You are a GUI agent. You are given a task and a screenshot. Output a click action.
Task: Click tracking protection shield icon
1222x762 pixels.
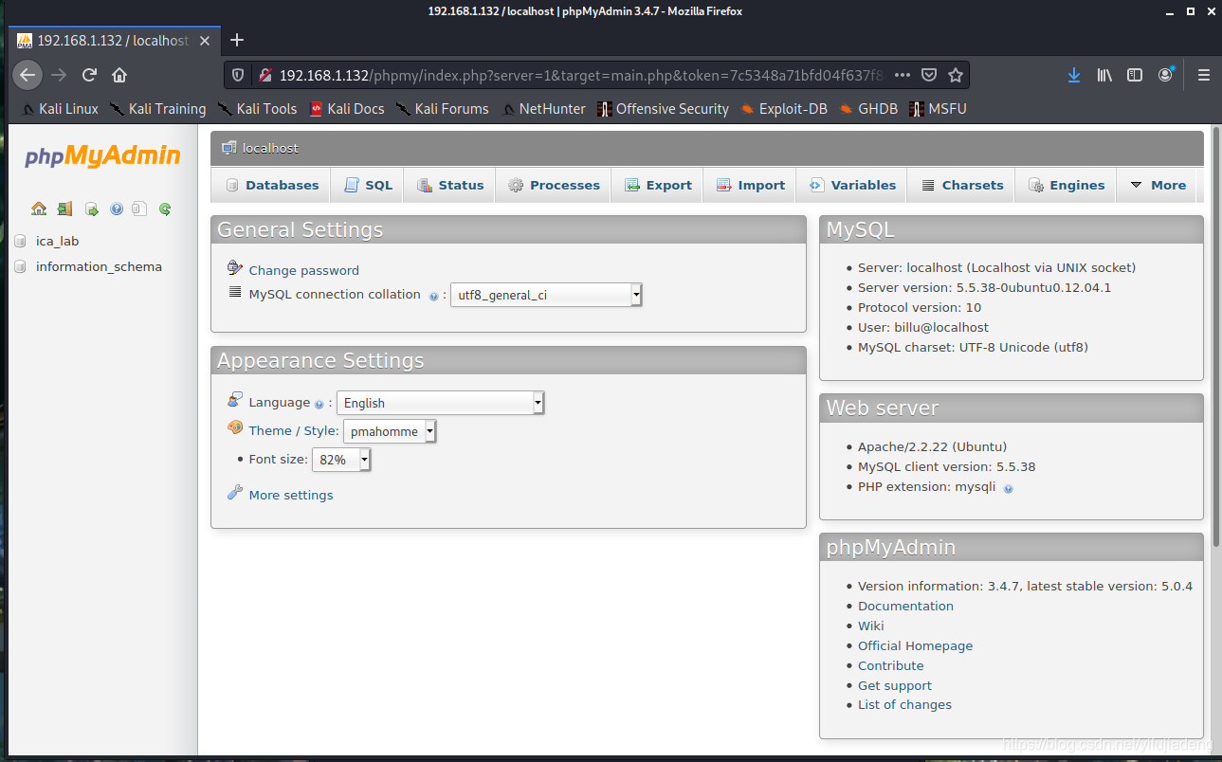(x=238, y=75)
